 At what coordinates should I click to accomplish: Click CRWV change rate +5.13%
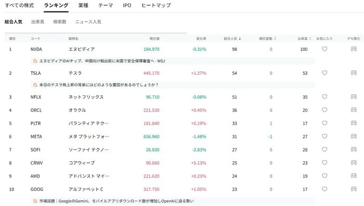point(199,163)
